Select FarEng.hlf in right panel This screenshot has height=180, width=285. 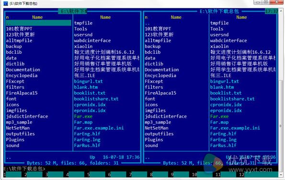223,134
